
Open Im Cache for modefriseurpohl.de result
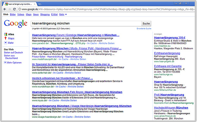(63, 59)
